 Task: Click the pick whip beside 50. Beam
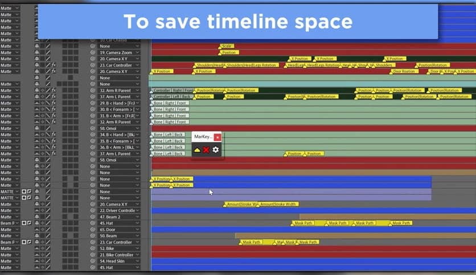93,236
